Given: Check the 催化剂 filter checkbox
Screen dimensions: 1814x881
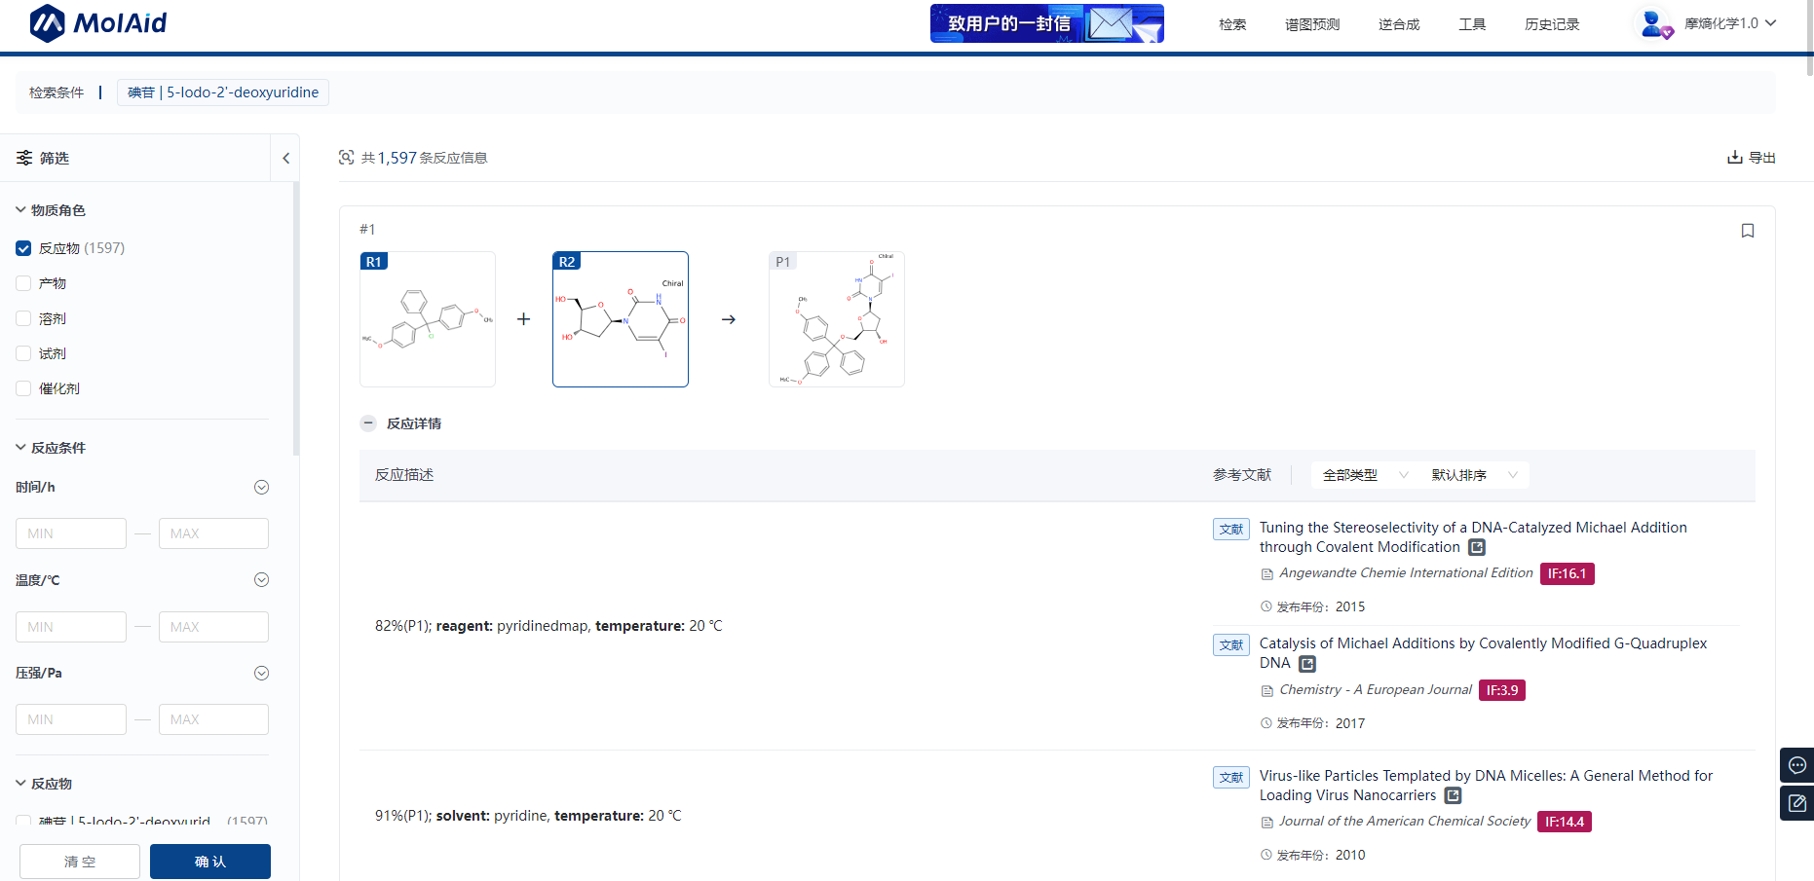Looking at the screenshot, I should pos(23,388).
